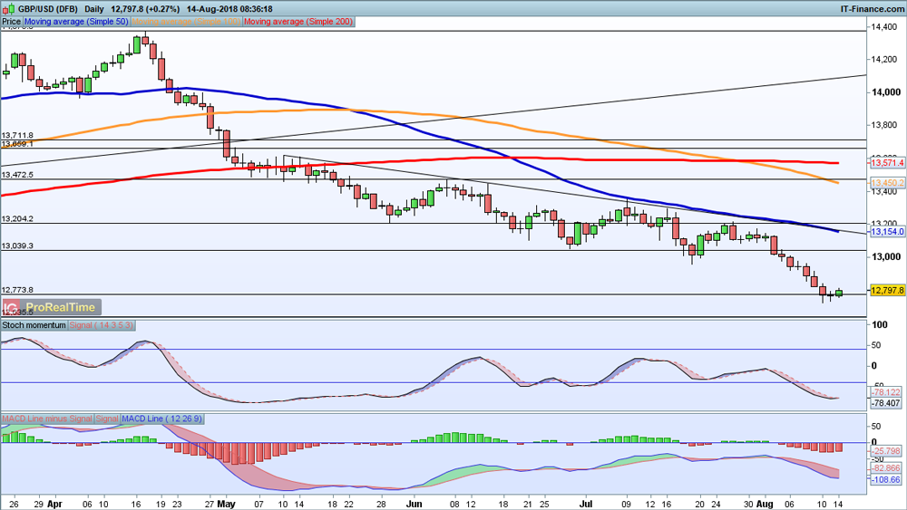Click the 12,773.8 horizontal level label
Viewport: 907px width, 510px height.
pyautogui.click(x=17, y=290)
